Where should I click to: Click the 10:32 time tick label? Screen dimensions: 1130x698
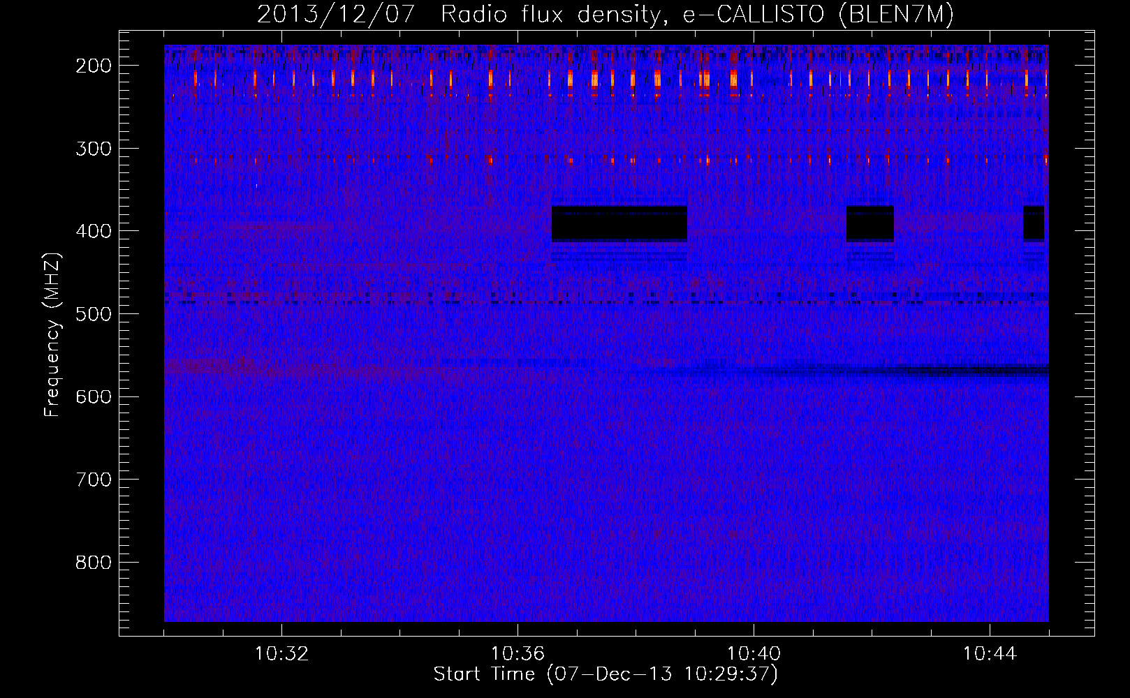[281, 654]
